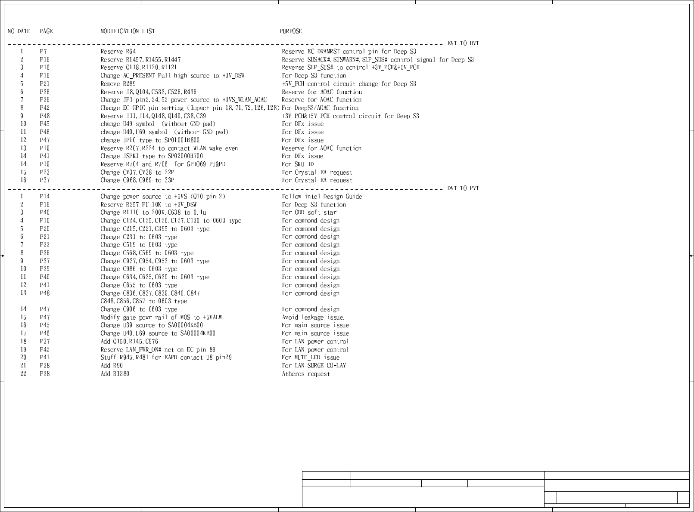Viewport: 694px width, 512px height.
Task: Click 'Add R1380' modification entry
Action: [115, 373]
